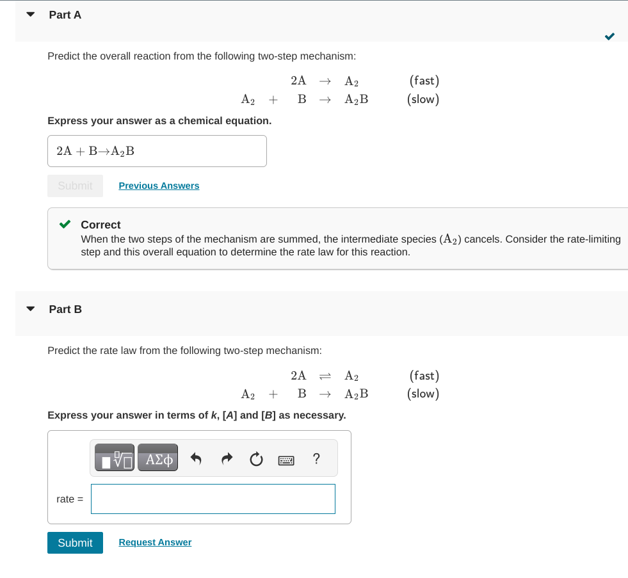Open the on-screen keyboard icon
628x578 pixels.
click(x=286, y=460)
